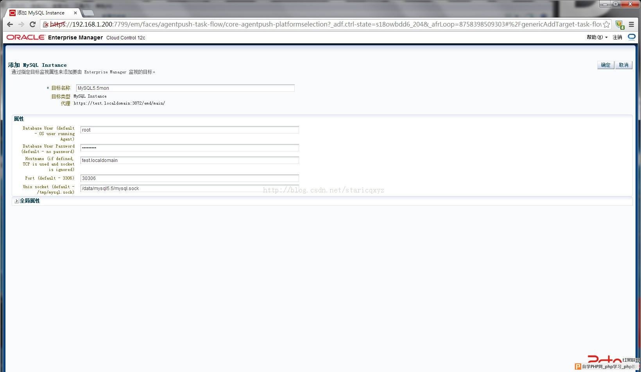Click the Chrome window's red close button
Viewport: 641px width, 372px height.
[x=630, y=4]
